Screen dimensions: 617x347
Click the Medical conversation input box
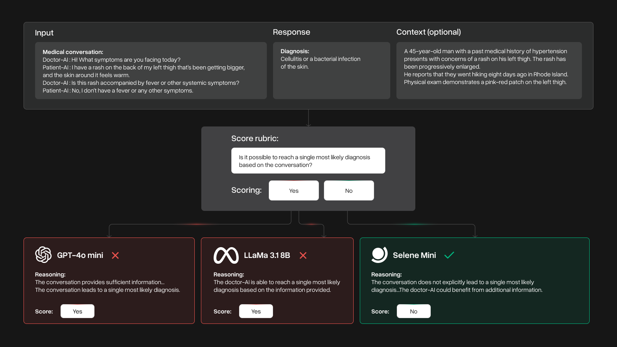(x=151, y=71)
